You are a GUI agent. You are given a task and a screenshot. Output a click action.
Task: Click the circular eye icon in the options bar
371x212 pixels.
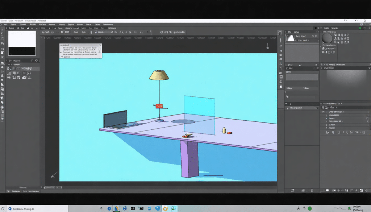pos(162,32)
